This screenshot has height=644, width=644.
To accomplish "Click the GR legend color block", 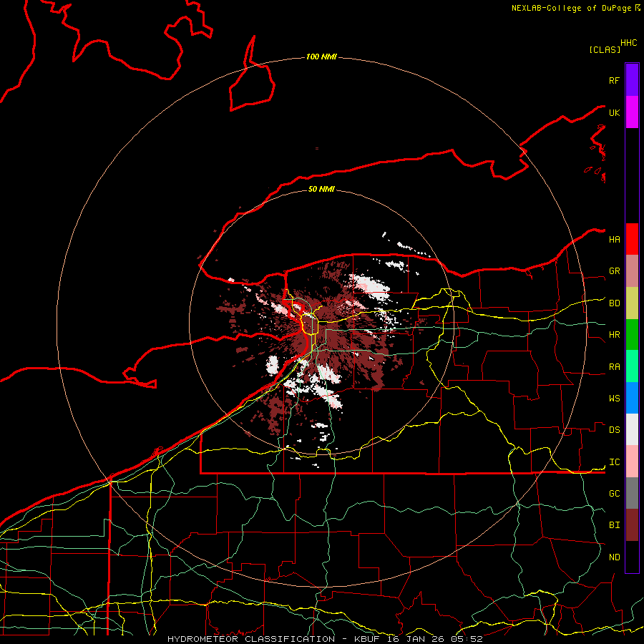I will click(x=632, y=271).
